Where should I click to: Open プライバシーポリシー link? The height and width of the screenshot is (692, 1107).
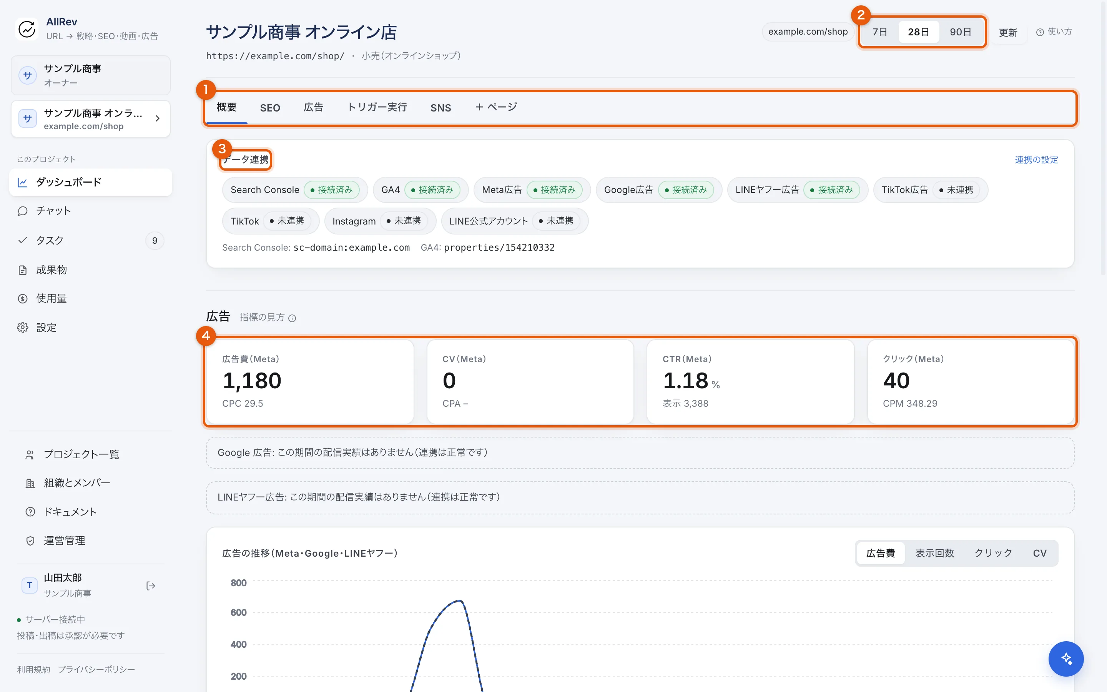point(96,670)
